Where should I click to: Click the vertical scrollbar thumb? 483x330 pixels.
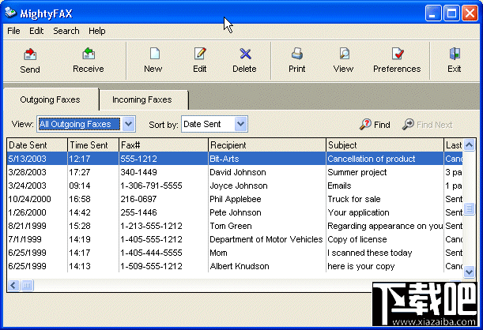[x=469, y=209]
